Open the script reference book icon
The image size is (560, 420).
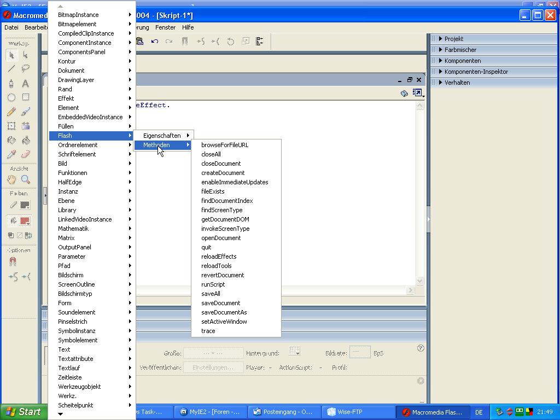[404, 93]
